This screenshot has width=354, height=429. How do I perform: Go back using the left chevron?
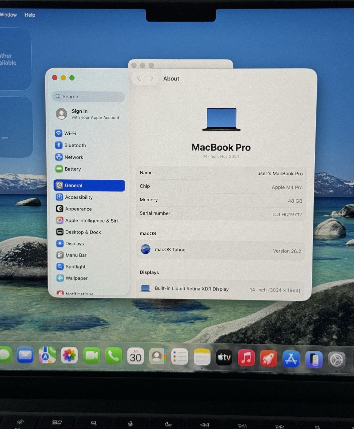point(138,78)
